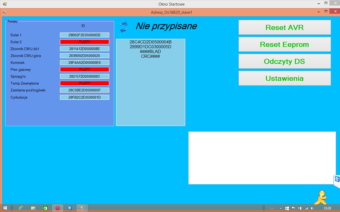The image size is (340, 212).
Task: Click the orange running man icon
Action: (320, 198)
